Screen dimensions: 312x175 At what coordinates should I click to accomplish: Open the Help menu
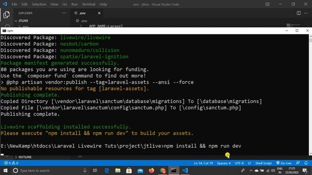[x=103, y=4]
